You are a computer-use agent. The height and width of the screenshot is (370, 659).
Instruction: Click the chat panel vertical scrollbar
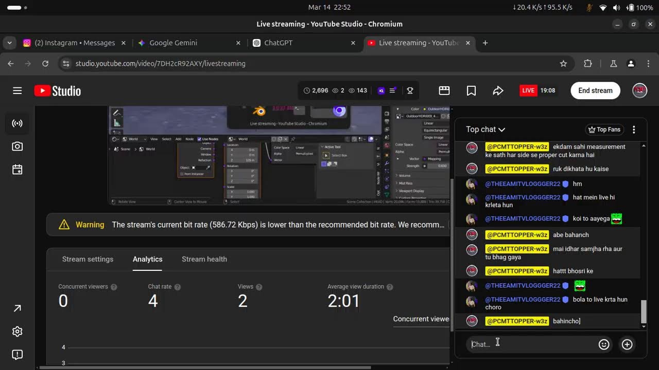tap(644, 312)
